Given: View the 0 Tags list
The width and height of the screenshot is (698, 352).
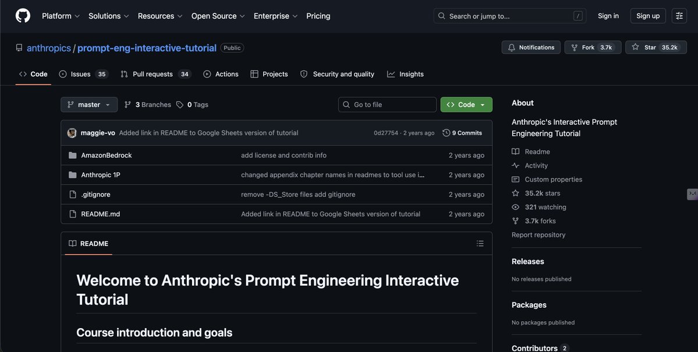Looking at the screenshot, I should tap(192, 105).
